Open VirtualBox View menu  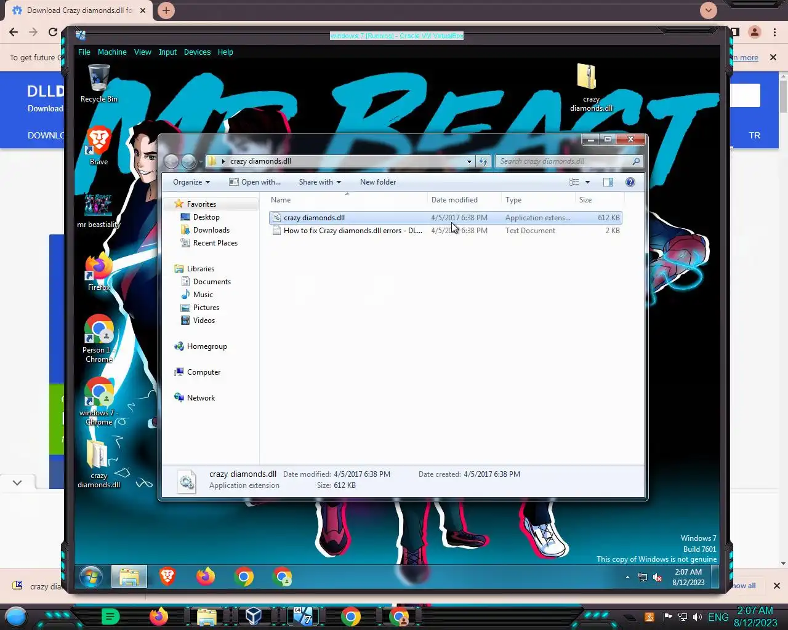(x=142, y=52)
